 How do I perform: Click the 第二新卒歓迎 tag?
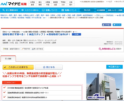[x=37, y=49]
